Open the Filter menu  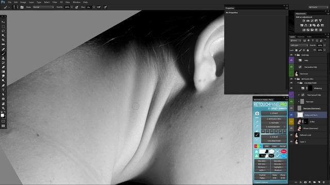55,2
